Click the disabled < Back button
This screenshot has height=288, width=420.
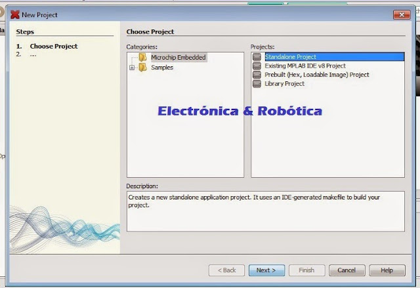click(226, 270)
